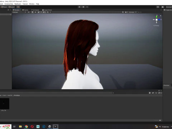Open the Unity Editor taskbar icon
172x129 pixels.
coord(56,126)
